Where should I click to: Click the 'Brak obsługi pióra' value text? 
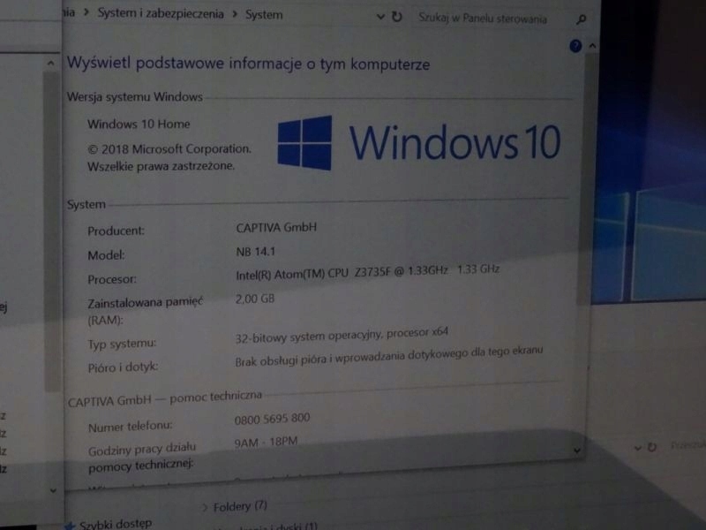[389, 356]
